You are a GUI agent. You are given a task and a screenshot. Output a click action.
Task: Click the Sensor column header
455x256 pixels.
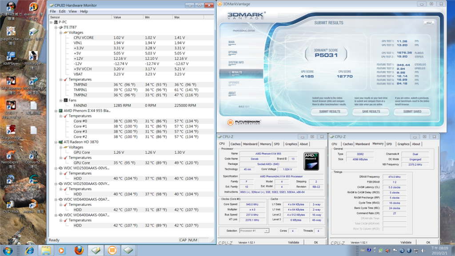(x=80, y=17)
